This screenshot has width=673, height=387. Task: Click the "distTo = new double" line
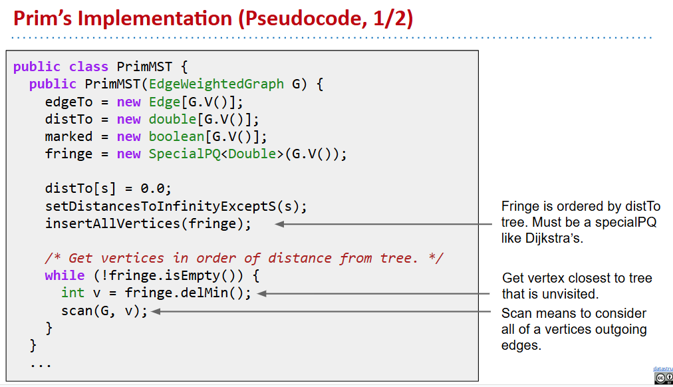152,119
